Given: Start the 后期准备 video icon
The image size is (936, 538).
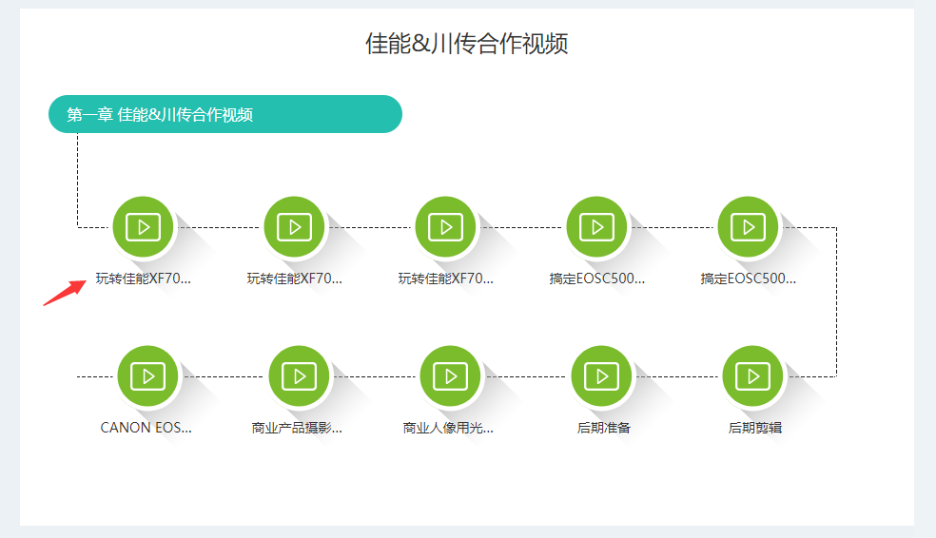Looking at the screenshot, I should [x=601, y=376].
